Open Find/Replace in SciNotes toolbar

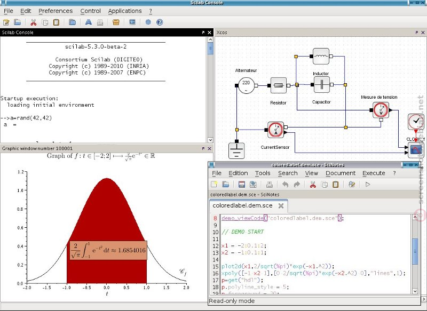pyautogui.click(x=352, y=185)
